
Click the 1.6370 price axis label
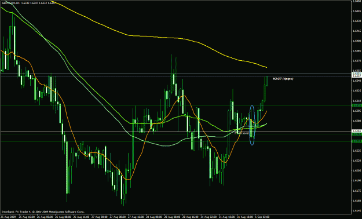(x=357, y=61)
